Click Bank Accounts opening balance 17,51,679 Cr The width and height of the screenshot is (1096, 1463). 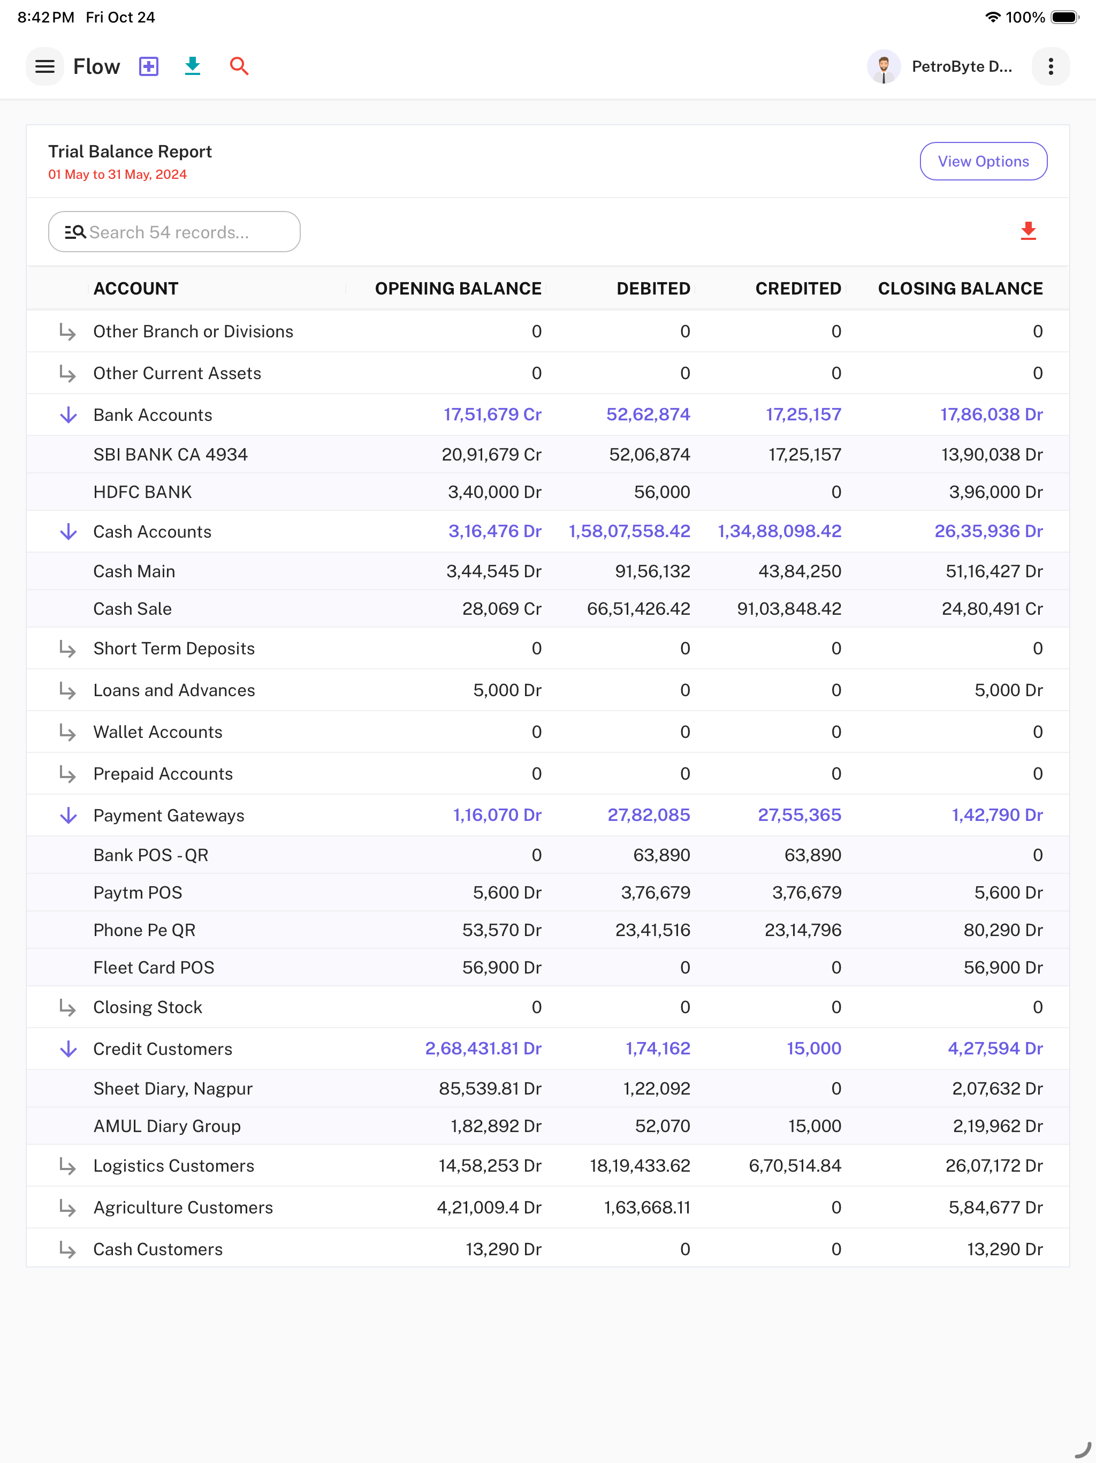click(x=492, y=414)
